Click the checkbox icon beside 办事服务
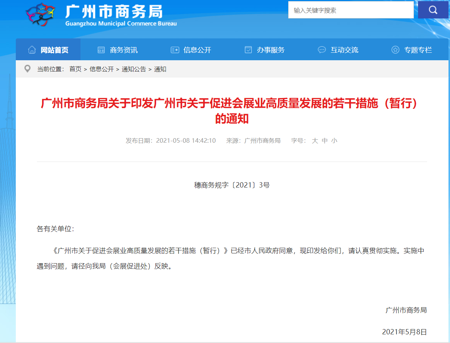 tap(248, 50)
